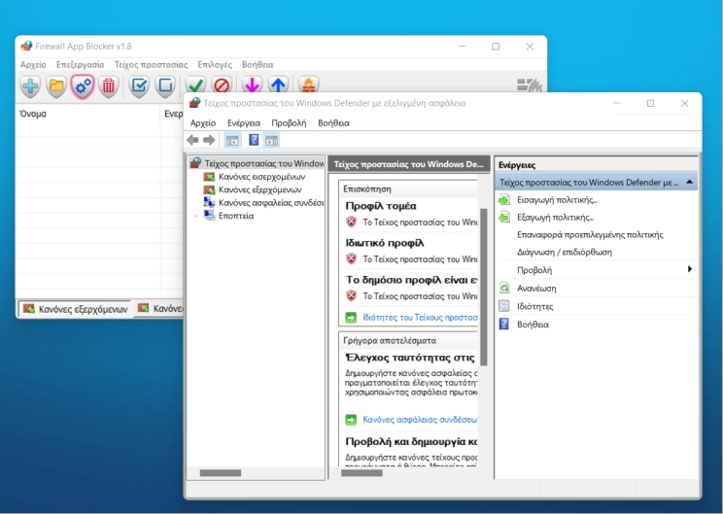
Task: Click the Ιδιωτικό προφίλ heading
Action: click(385, 243)
